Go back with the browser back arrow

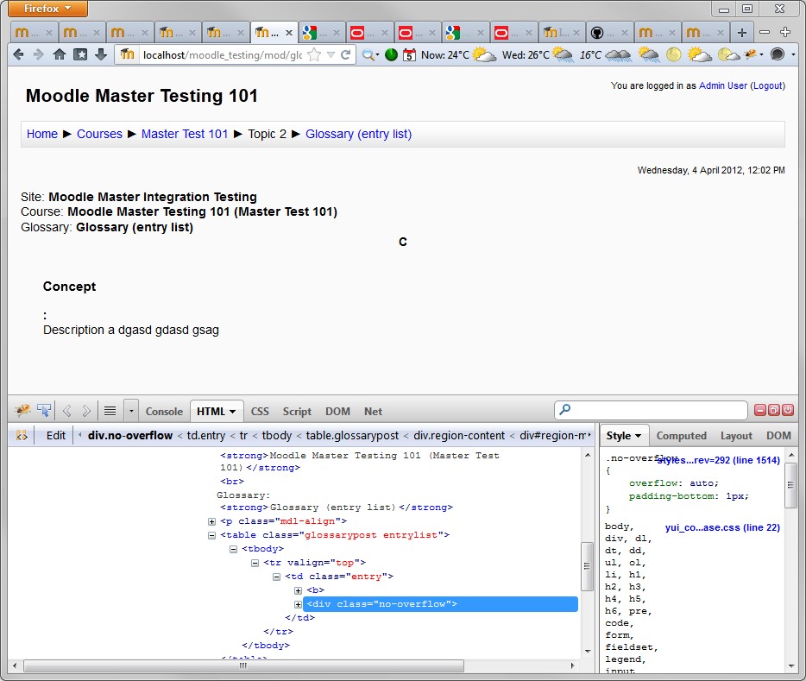[18, 54]
